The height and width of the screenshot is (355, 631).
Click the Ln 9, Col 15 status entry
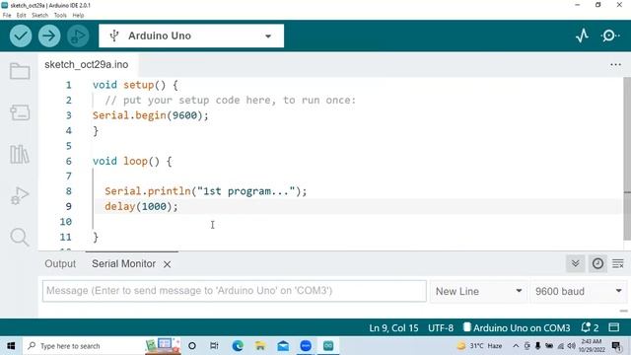(x=393, y=328)
